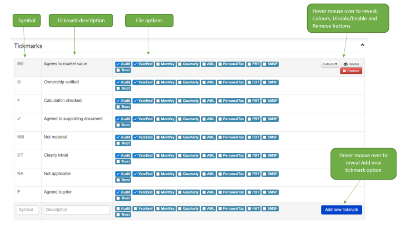Select the equals sign tickmark symbol
Screen dimensions: 411x228
click(19, 101)
